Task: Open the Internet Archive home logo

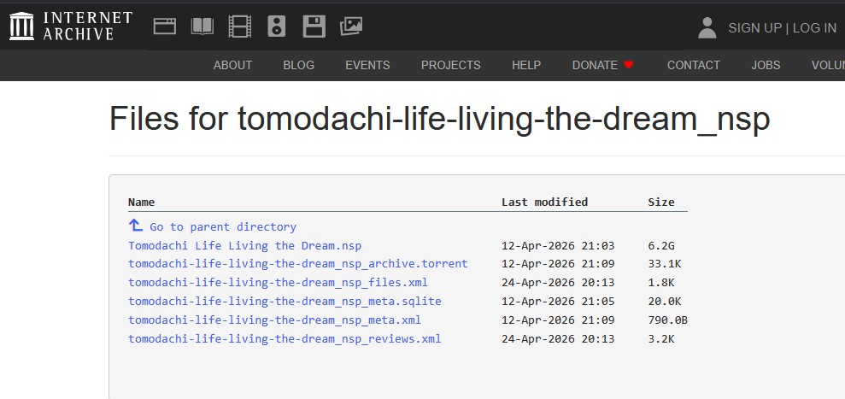Action: pyautogui.click(x=71, y=26)
